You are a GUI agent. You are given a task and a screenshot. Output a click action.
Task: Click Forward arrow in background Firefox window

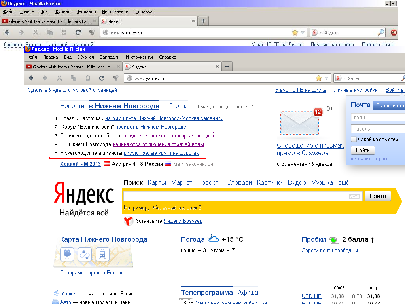[21, 32]
